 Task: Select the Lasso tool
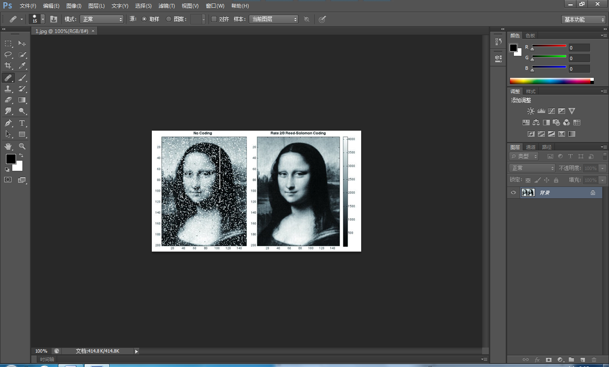pos(8,55)
